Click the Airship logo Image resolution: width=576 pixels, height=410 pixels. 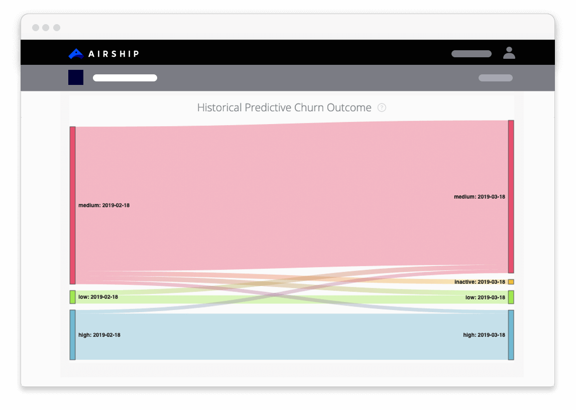103,53
